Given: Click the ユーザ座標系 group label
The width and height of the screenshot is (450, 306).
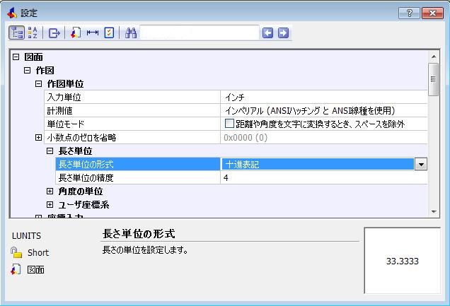Looking at the screenshot, I should click(83, 204).
